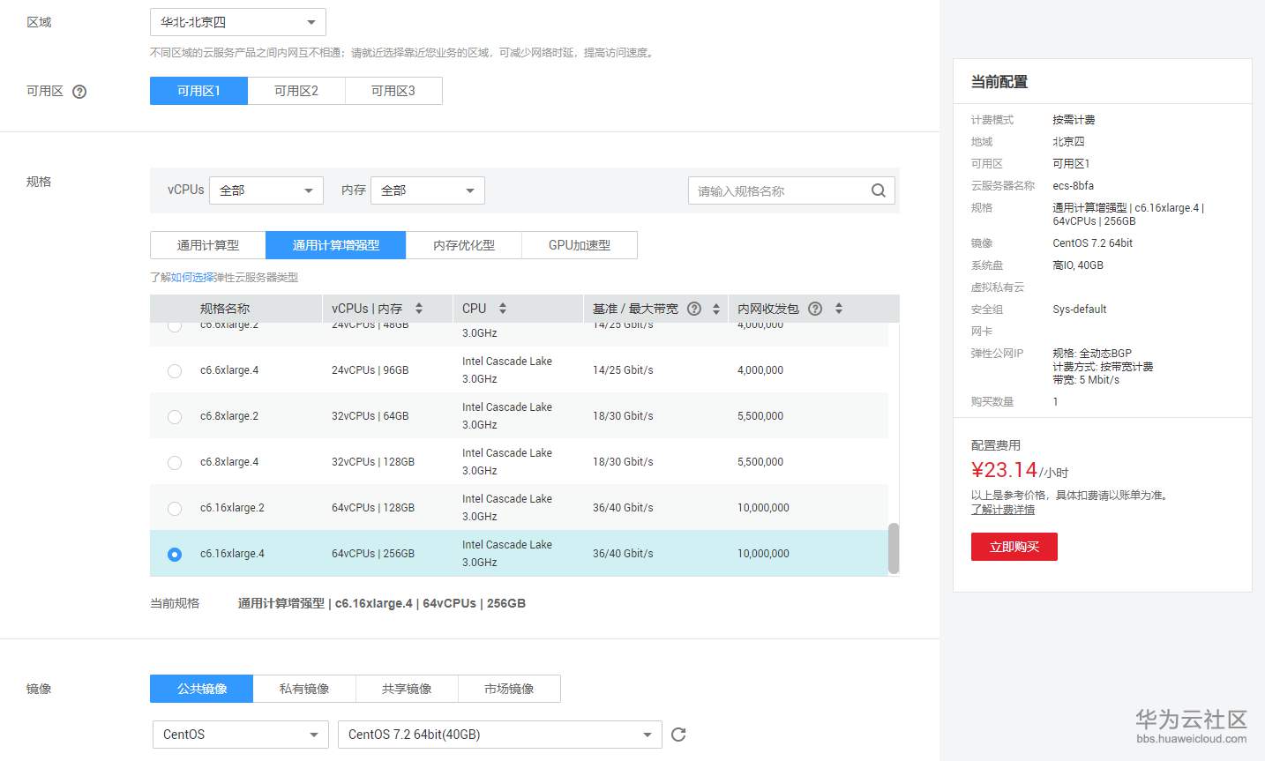Viewport: 1265px width, 761px height.
Task: Click help icon next to 基准/最大带宽 header
Action: pos(694,309)
